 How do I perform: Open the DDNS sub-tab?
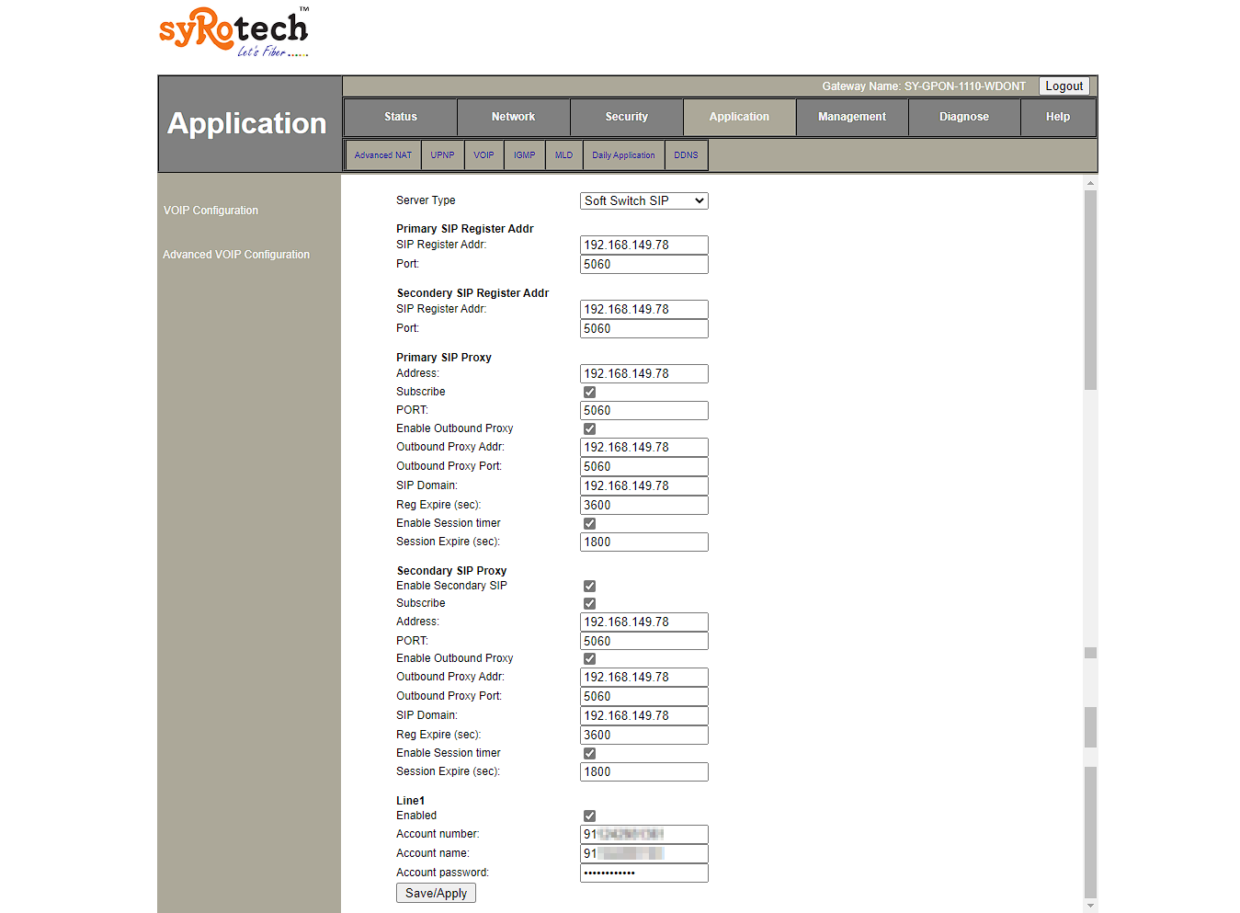point(686,155)
